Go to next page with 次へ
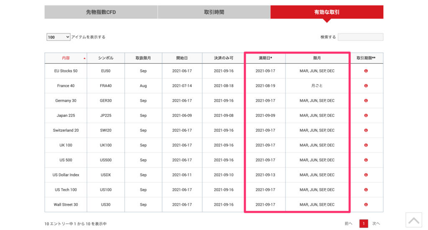Screen dimensions: 428x230 [376, 223]
